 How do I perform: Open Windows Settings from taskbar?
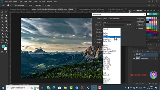(x=88, y=87)
